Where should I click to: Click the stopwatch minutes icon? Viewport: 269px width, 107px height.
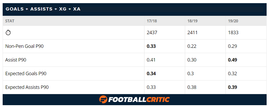tap(8, 33)
